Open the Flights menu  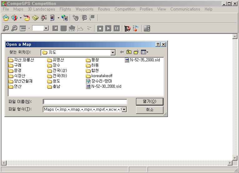pos(65,9)
